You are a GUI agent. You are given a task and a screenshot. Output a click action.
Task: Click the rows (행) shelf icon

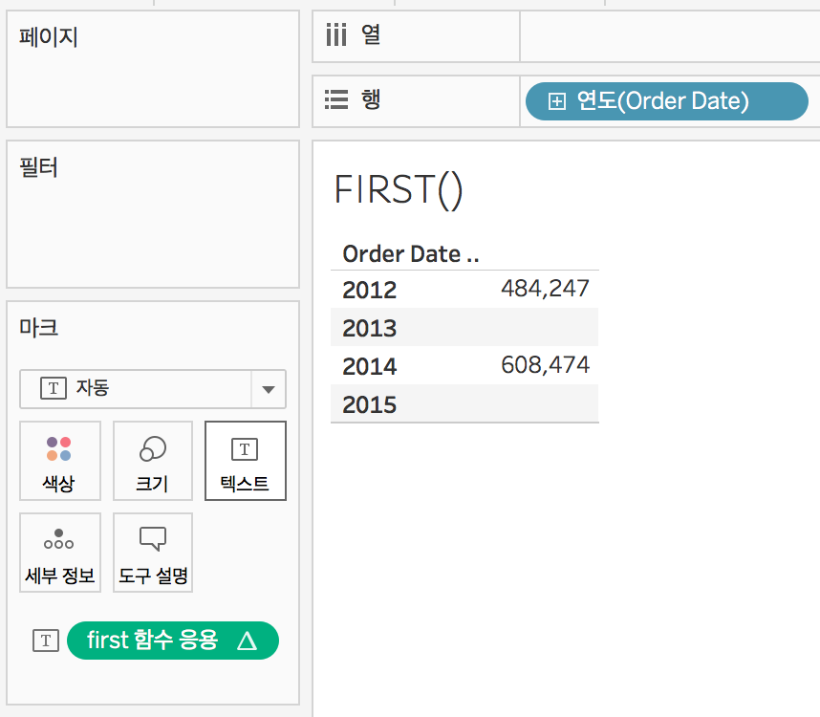(336, 99)
